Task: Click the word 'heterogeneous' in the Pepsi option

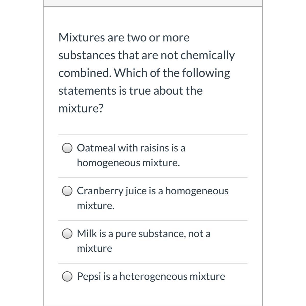Action: (x=153, y=276)
